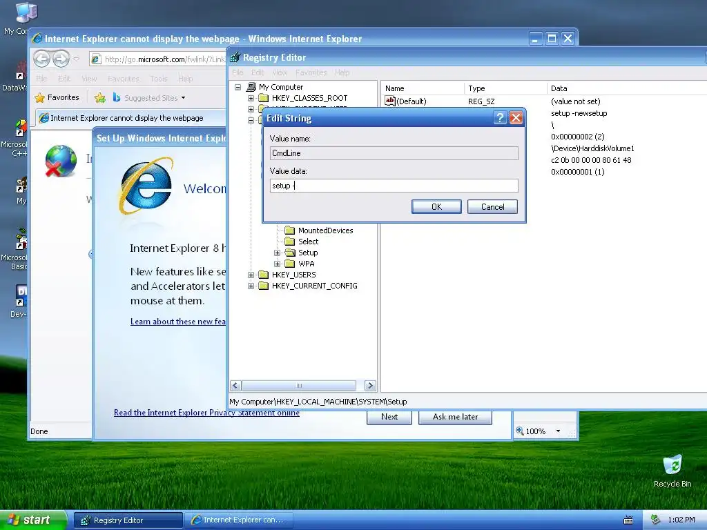Open the IE zoom level dropdown arrow

tap(558, 431)
